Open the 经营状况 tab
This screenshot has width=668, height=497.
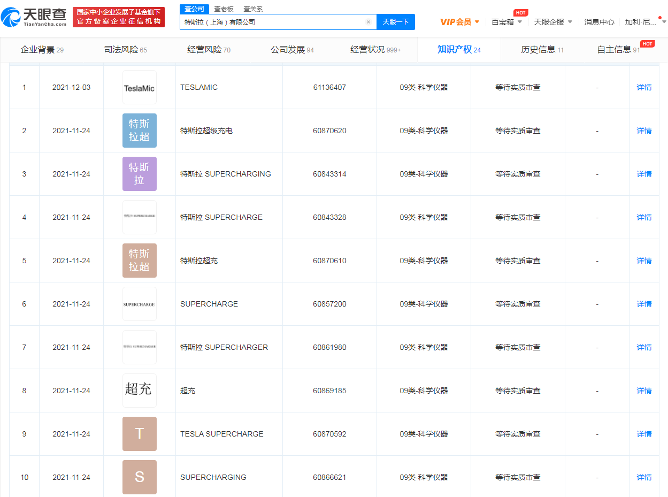375,50
